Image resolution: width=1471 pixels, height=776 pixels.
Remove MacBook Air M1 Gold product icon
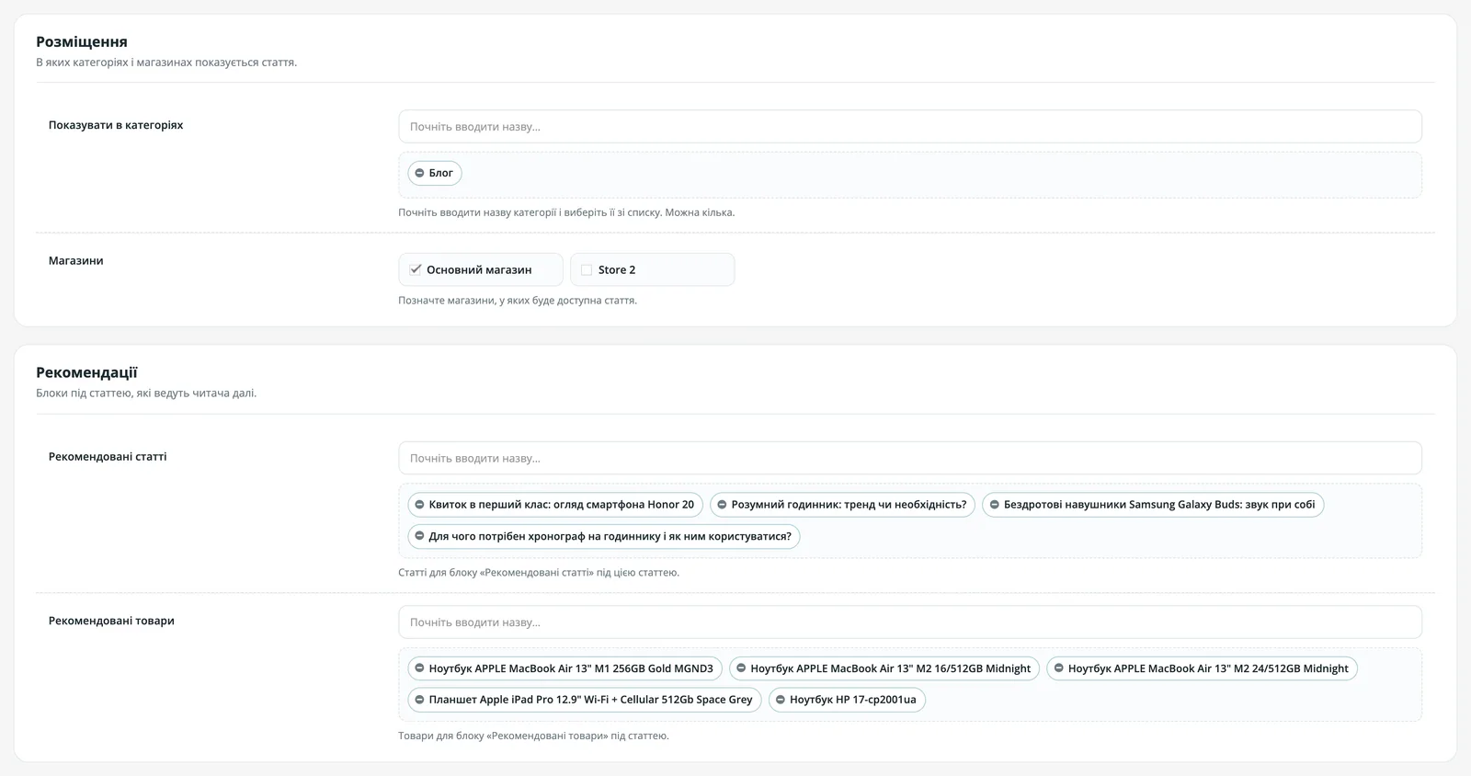click(x=419, y=668)
